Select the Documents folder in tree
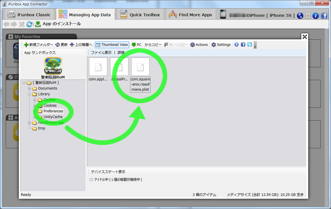 pyautogui.click(x=47, y=88)
